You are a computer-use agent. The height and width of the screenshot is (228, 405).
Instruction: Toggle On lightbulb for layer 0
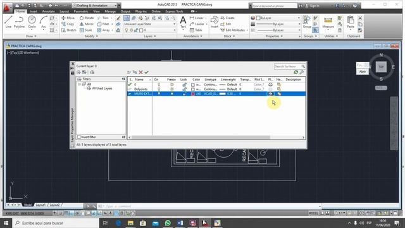[x=159, y=84]
